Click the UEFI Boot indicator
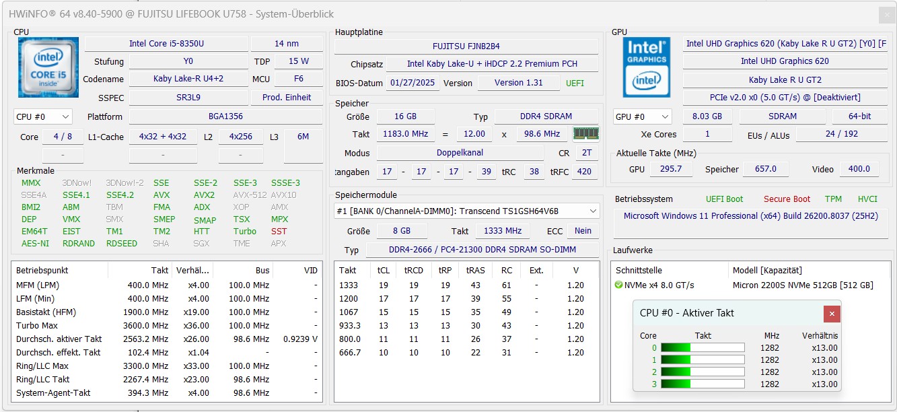Screen dimensions: 897x412 pyautogui.click(x=724, y=199)
